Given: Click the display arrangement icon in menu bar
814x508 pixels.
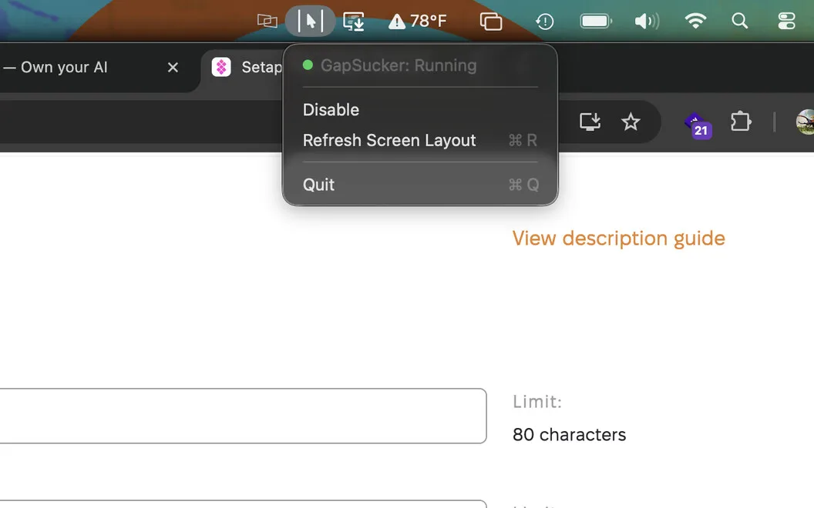Looking at the screenshot, I should [267, 22].
